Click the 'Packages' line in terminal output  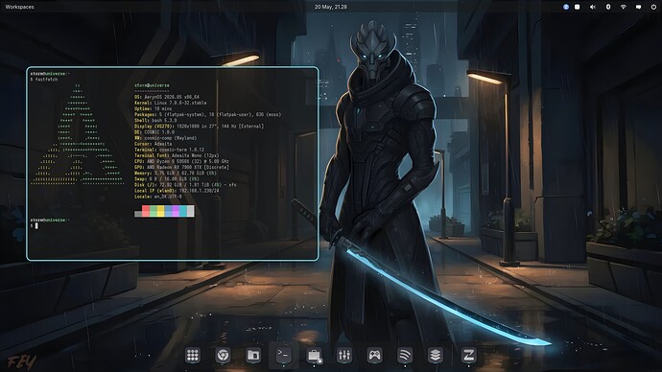[x=208, y=114]
